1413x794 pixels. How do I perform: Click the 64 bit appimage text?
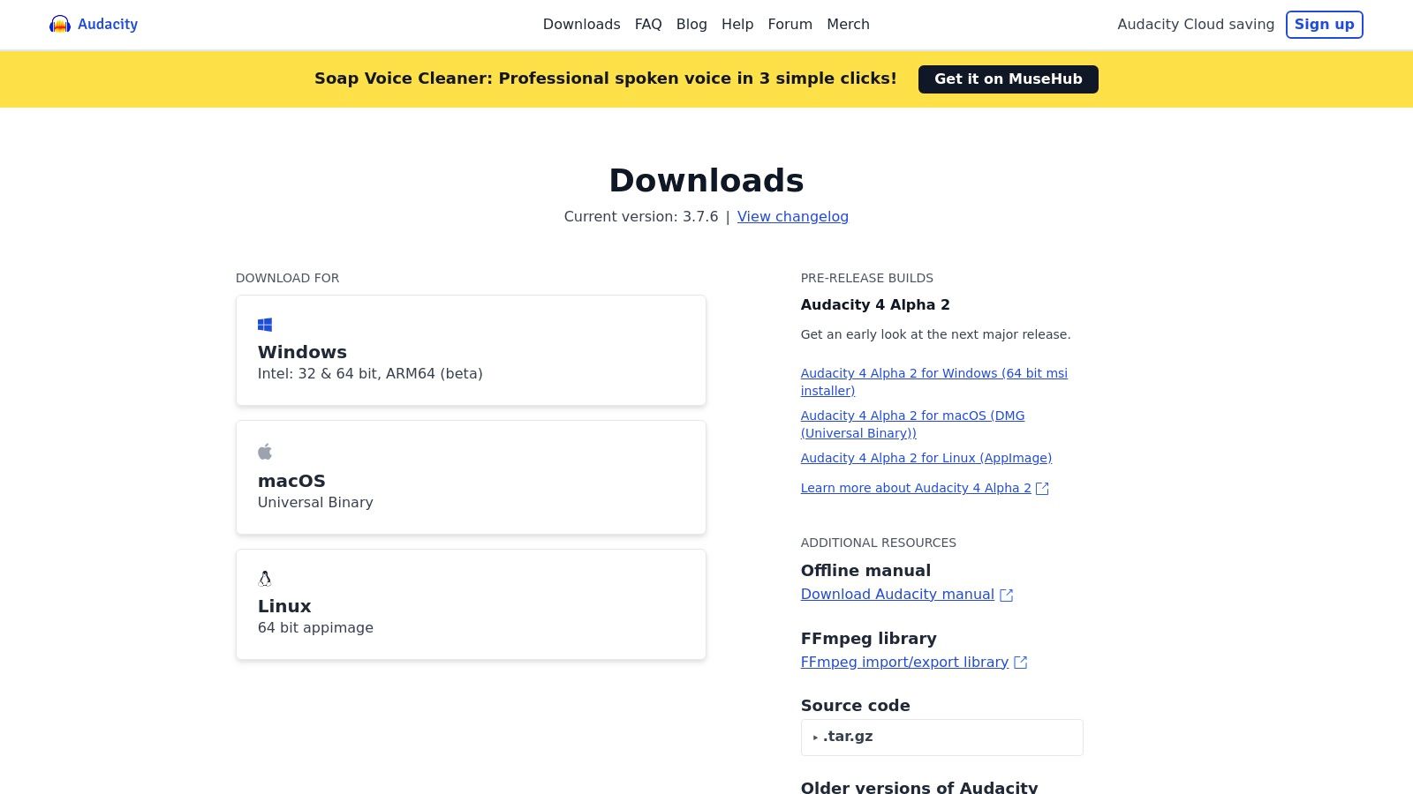click(315, 628)
